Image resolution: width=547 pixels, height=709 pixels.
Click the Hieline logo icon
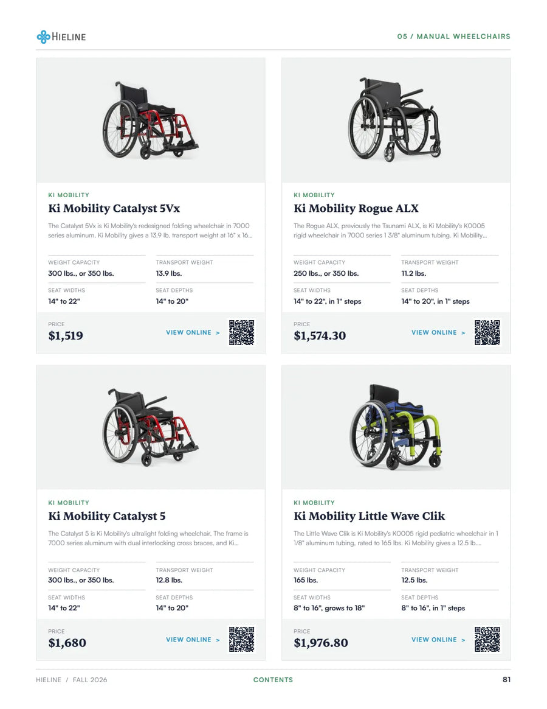[43, 37]
